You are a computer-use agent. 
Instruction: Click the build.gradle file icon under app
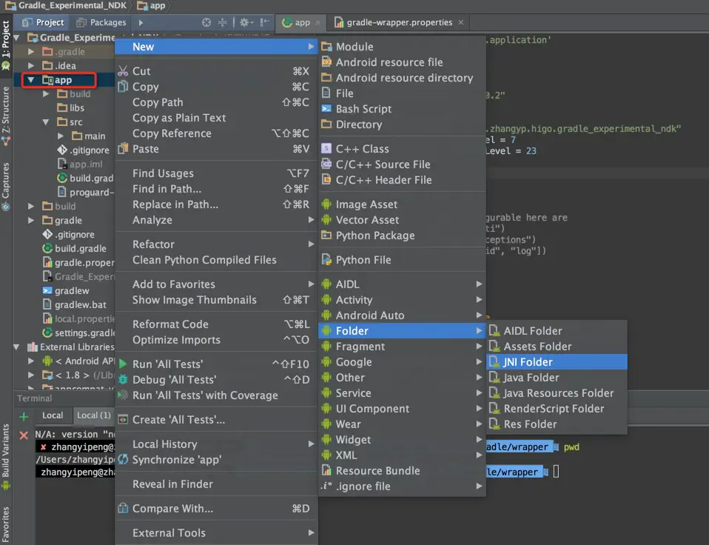tap(62, 178)
